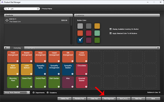Image resolution: width=164 pixels, height=102 pixels.
Task: Open the Pad Organizer
Action: (x=109, y=99)
